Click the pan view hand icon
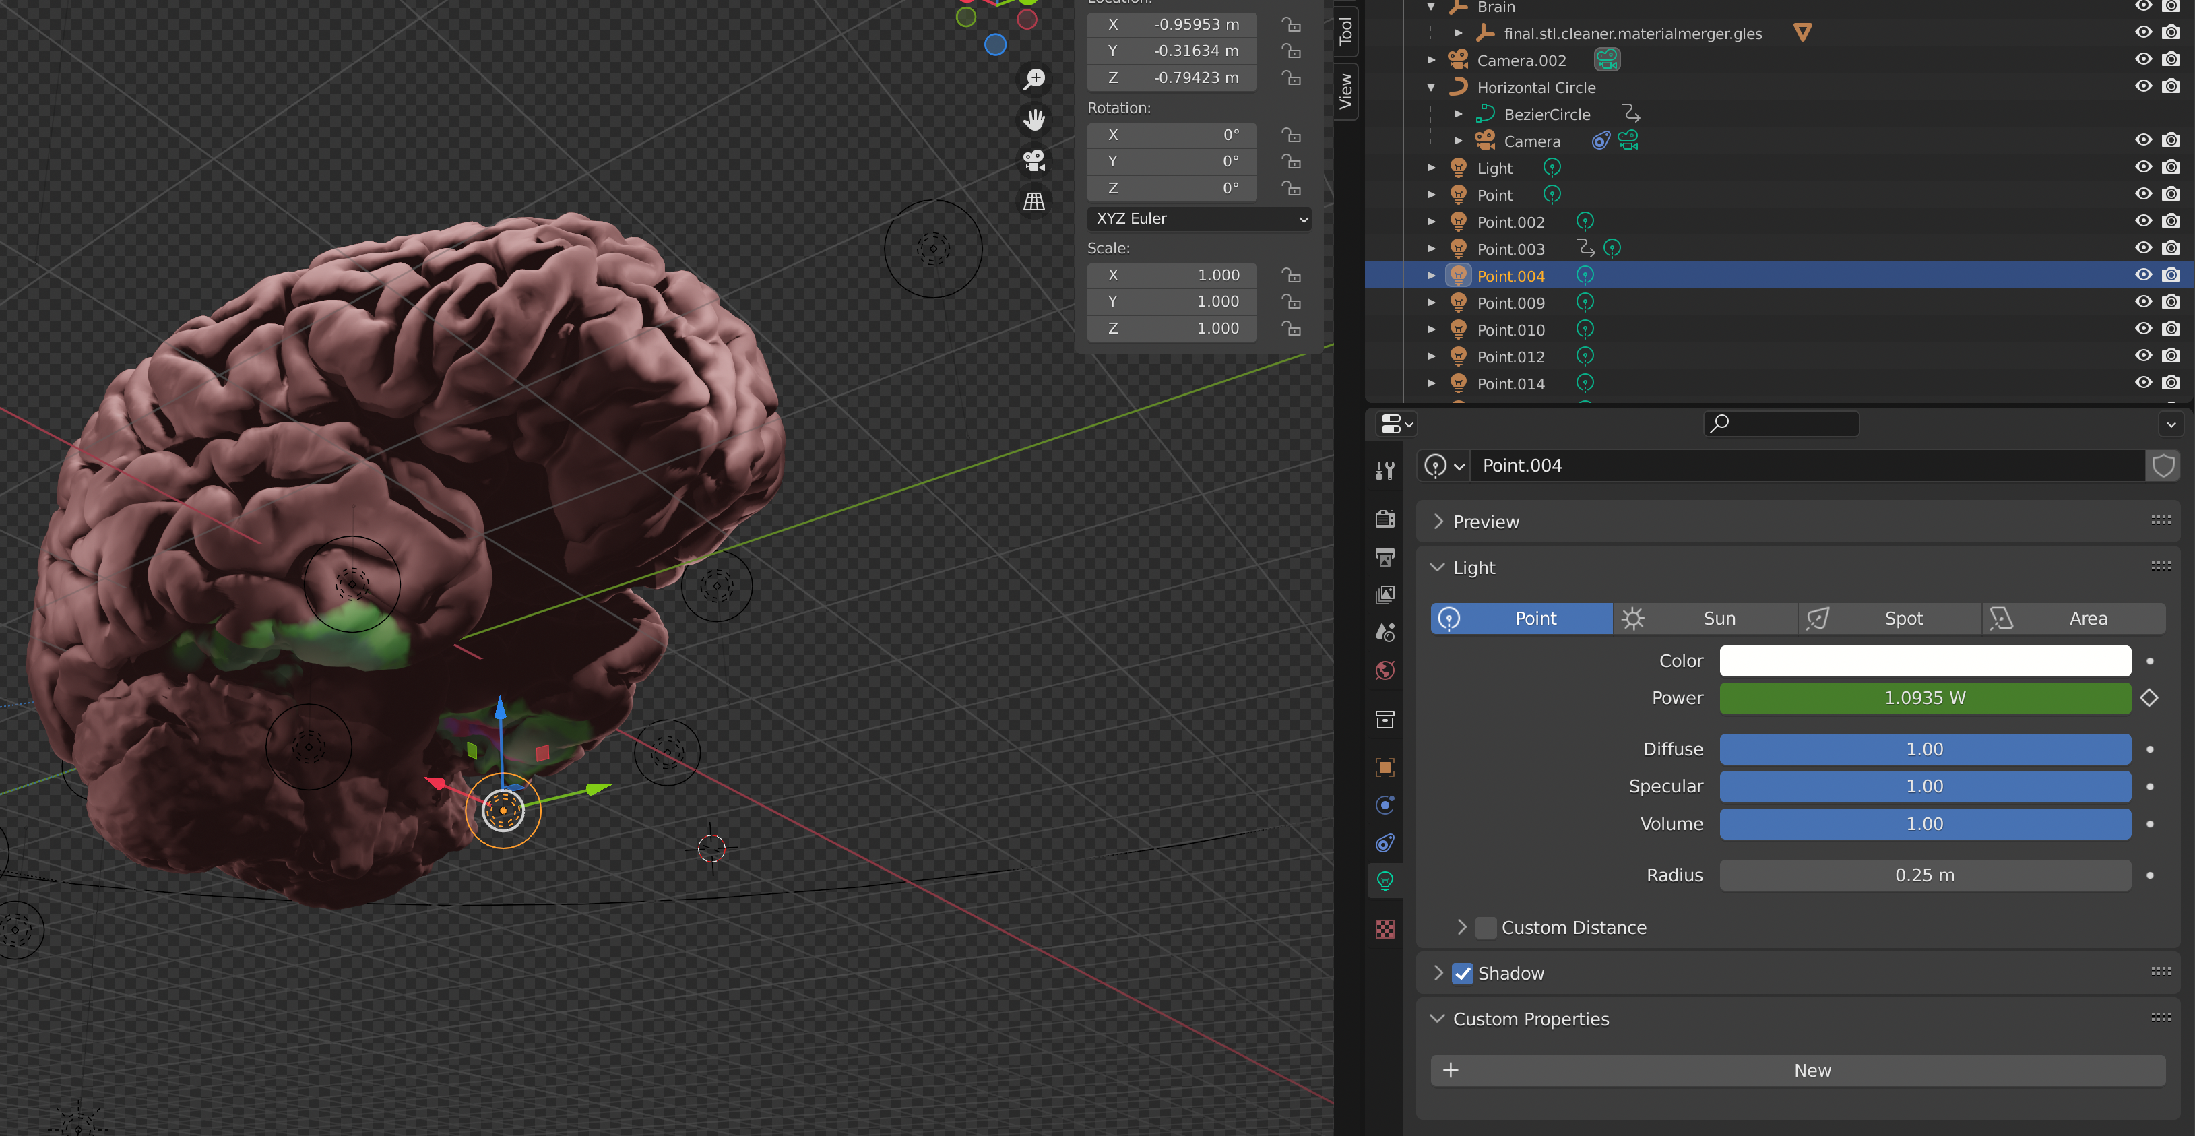 tap(1033, 119)
